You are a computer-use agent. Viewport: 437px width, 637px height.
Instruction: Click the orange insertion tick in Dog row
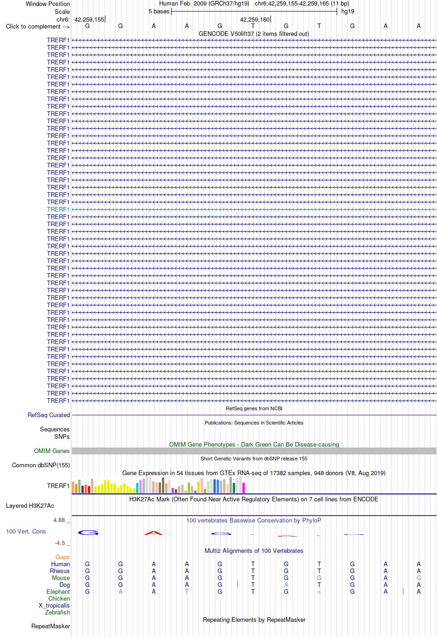(237, 584)
